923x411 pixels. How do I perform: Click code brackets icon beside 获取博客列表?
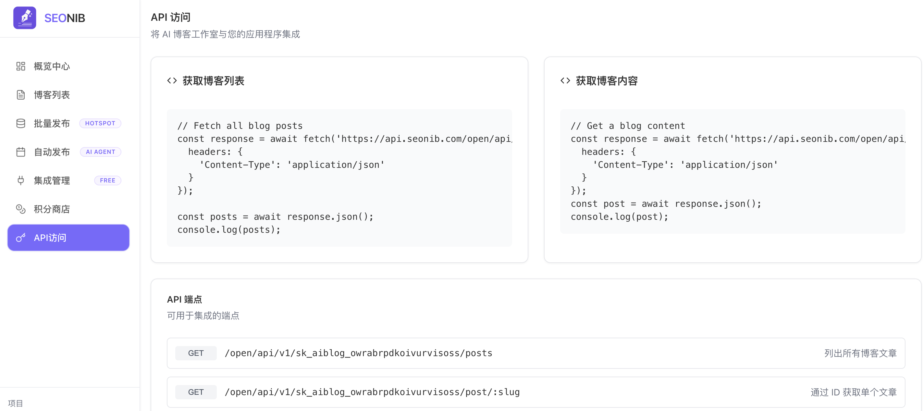172,81
